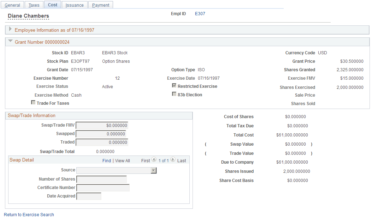Viewport: 372px width, 219px height.
Task: Collapse the Grant Number 0000000024 section
Action: (x=10, y=41)
